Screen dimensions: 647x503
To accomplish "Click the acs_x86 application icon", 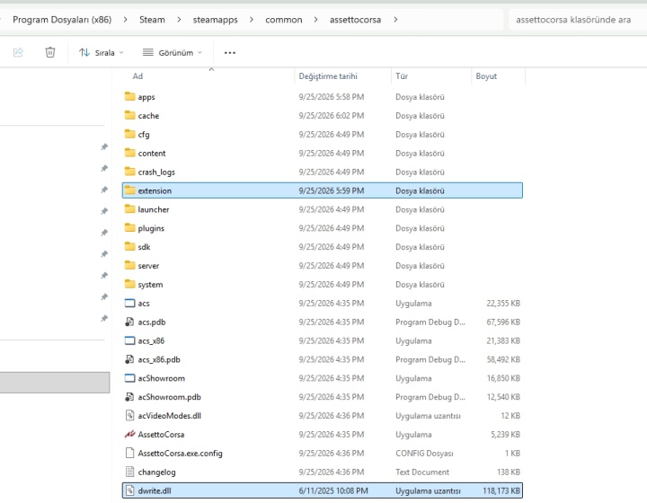I will 130,340.
